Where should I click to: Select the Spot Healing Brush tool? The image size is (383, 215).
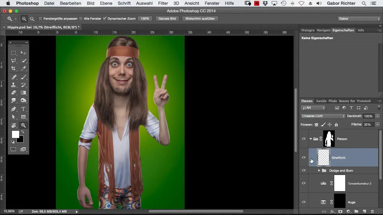pyautogui.click(x=13, y=77)
